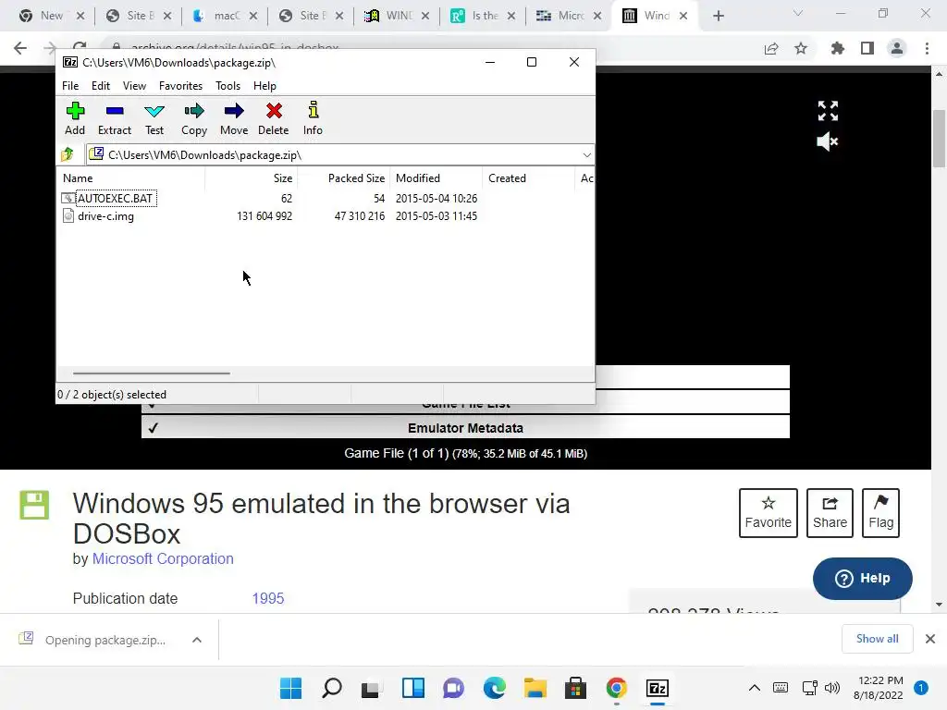Open the 1995 publication date link
This screenshot has width=947, height=710.
point(267,598)
